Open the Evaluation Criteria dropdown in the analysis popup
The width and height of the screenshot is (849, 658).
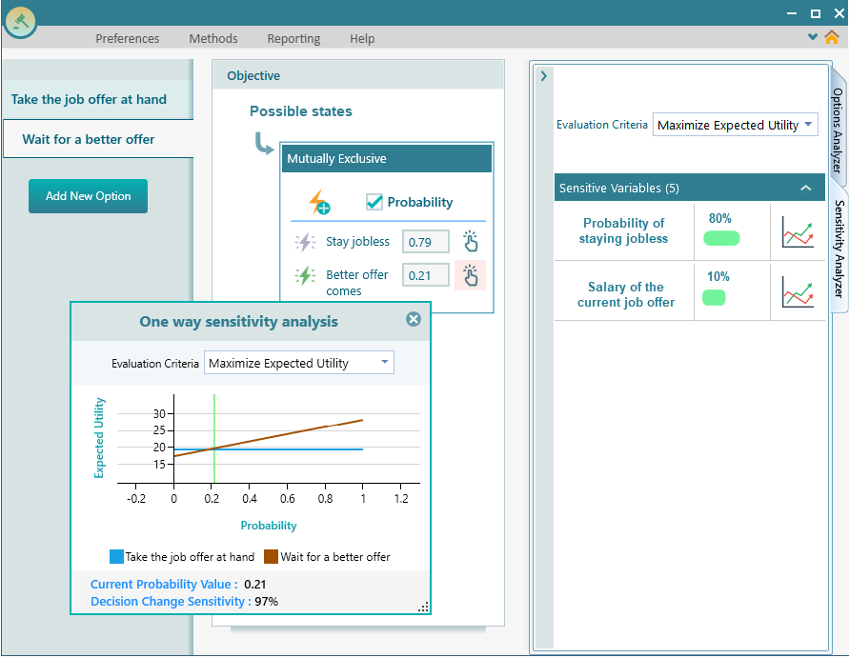click(x=298, y=362)
